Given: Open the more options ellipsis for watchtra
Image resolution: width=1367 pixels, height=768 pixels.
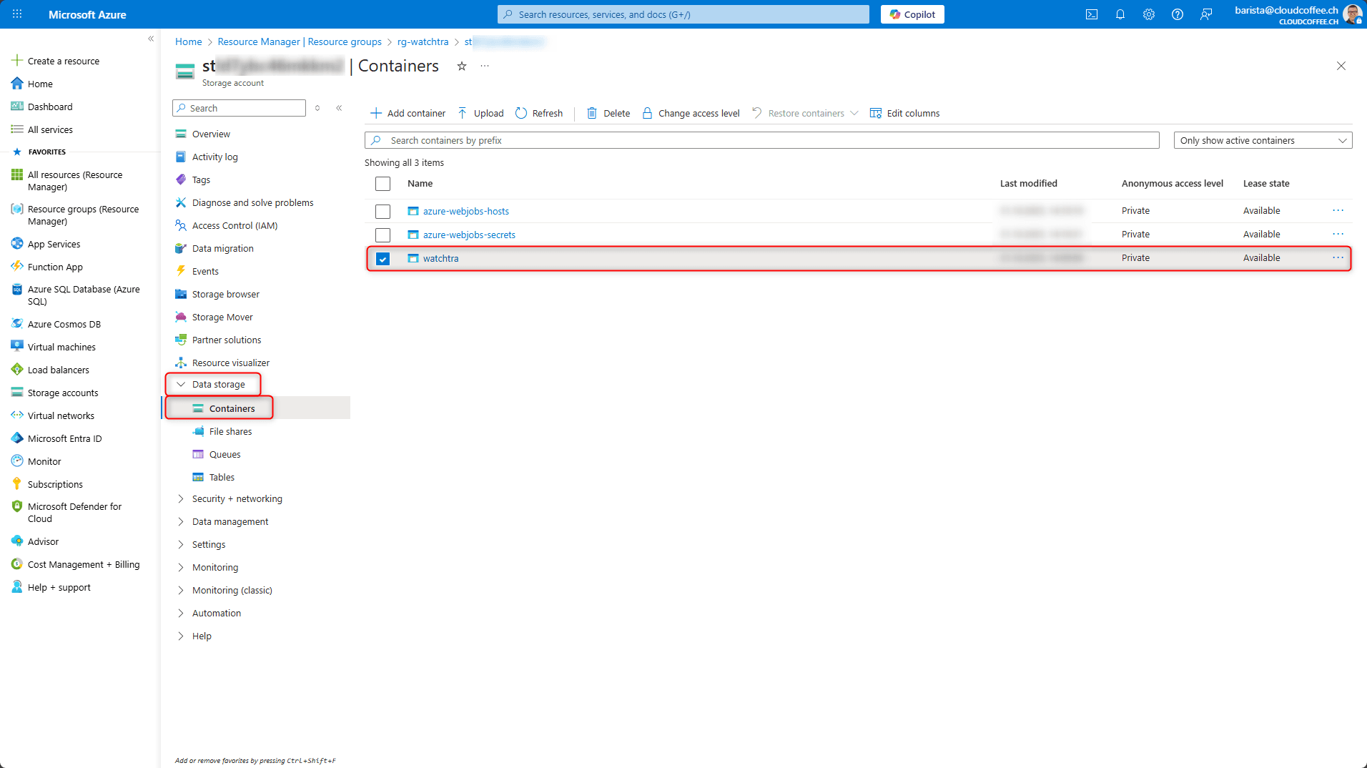Looking at the screenshot, I should 1338,257.
